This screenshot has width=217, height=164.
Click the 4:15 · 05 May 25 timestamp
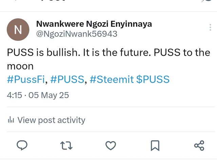click(x=38, y=95)
